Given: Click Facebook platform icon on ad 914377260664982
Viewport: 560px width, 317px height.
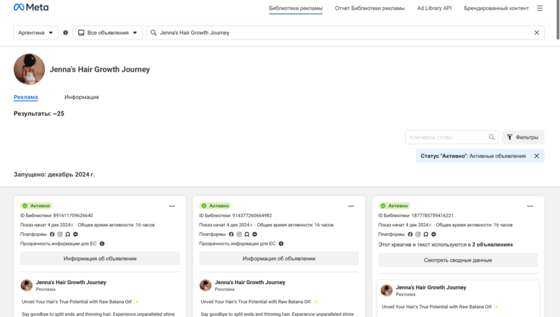Looking at the screenshot, I should click(x=231, y=234).
